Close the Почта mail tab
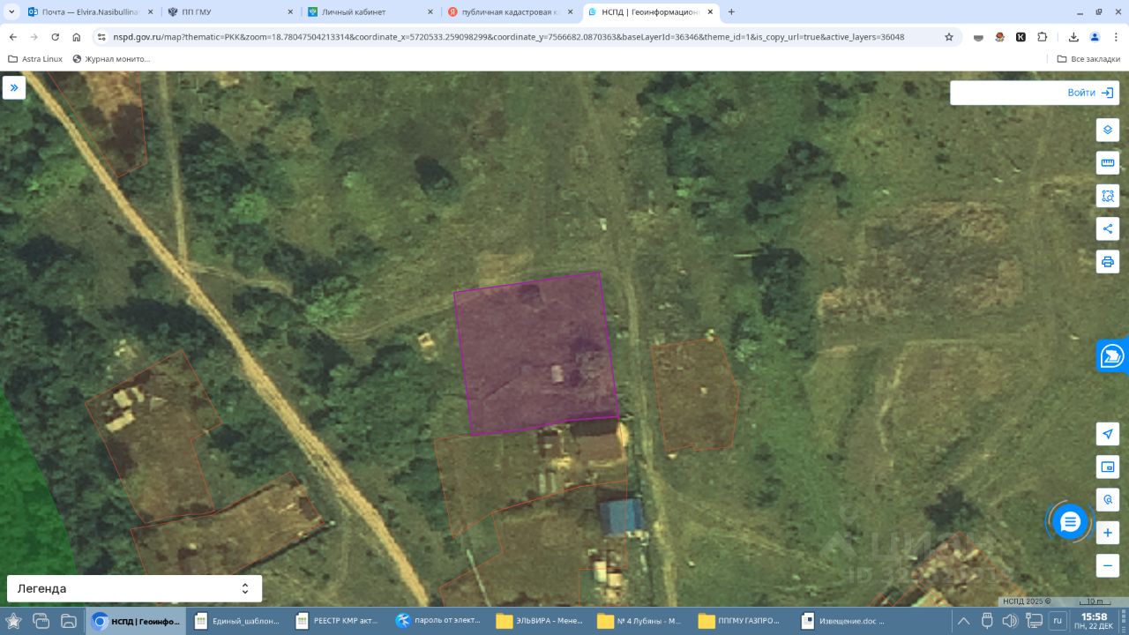Image resolution: width=1129 pixels, height=635 pixels. (150, 12)
